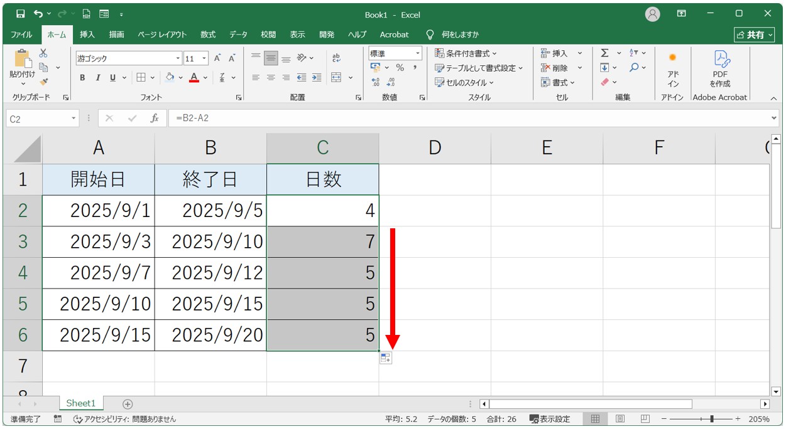Apply percent style format
Image resolution: width=786 pixels, height=429 pixels.
[400, 68]
